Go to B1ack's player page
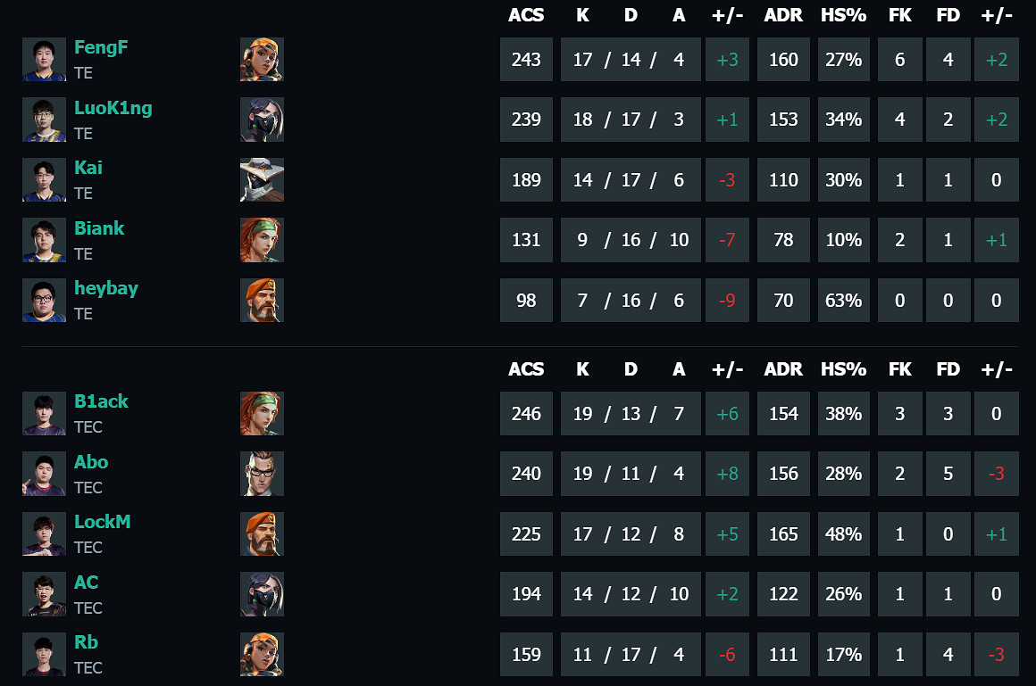Screen dimensions: 1036x686 101,401
